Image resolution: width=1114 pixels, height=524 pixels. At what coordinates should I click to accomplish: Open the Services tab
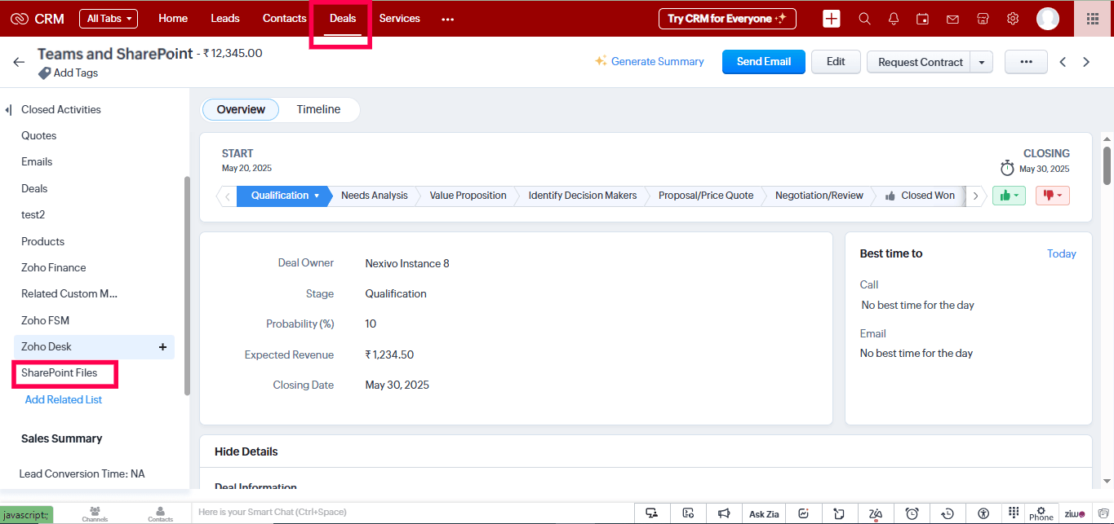pos(400,18)
